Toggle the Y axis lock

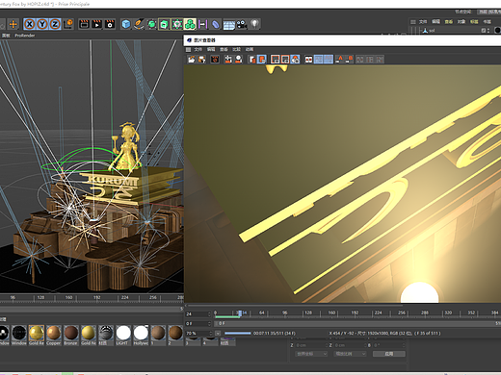pyautogui.click(x=42, y=24)
